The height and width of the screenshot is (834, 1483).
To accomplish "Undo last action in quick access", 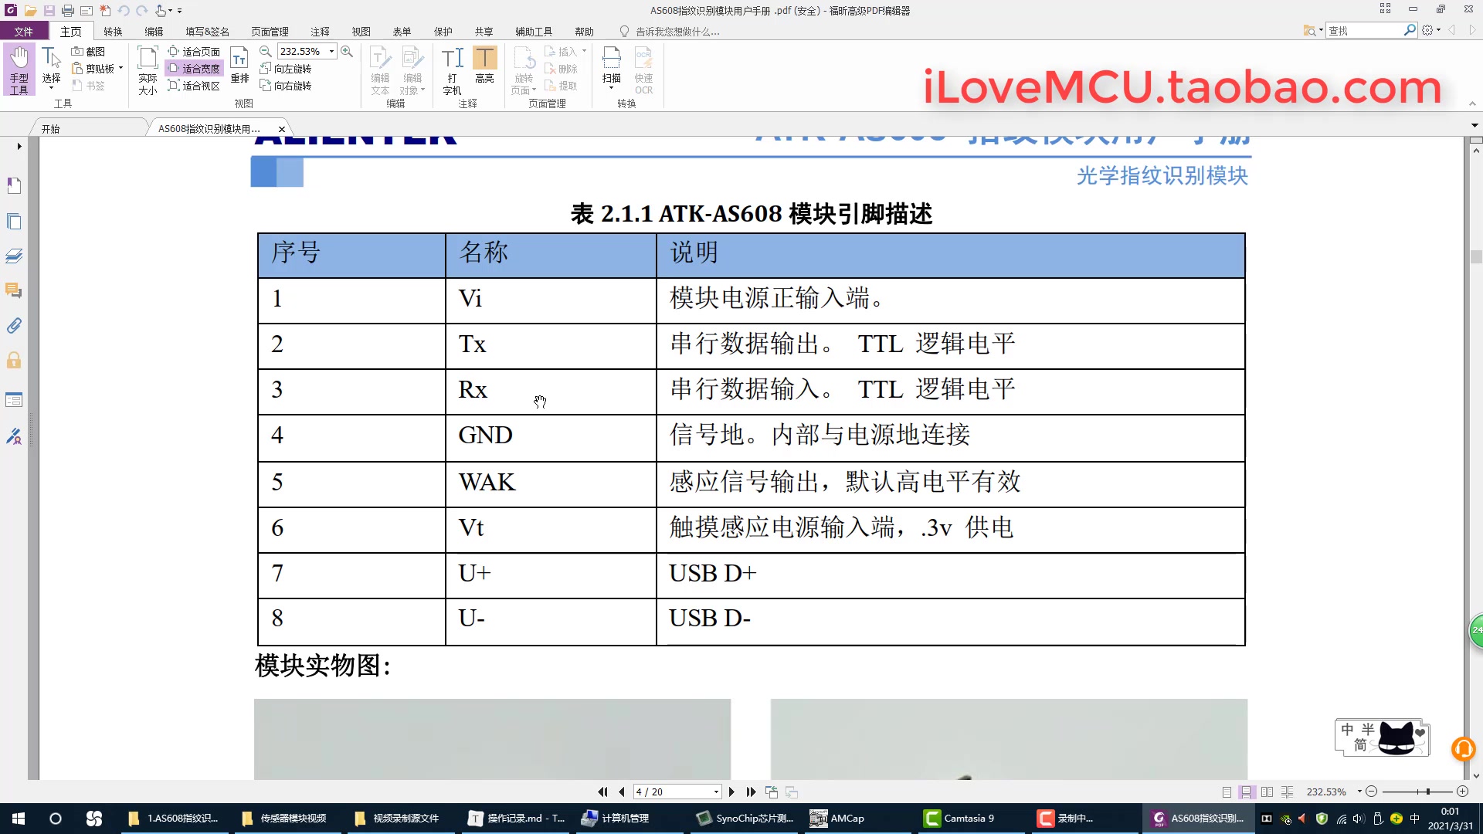I will pyautogui.click(x=124, y=10).
